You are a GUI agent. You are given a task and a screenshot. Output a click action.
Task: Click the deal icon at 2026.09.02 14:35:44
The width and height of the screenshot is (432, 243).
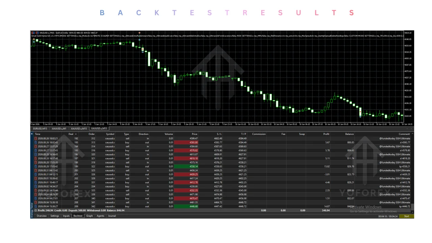click(36, 190)
